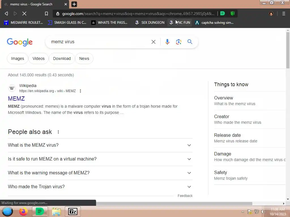Open Creator in Things to know

pos(250,120)
